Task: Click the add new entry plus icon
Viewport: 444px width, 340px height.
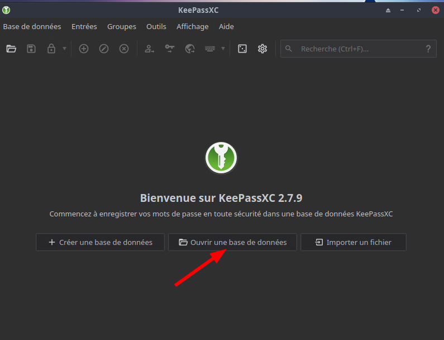Action: [84, 49]
